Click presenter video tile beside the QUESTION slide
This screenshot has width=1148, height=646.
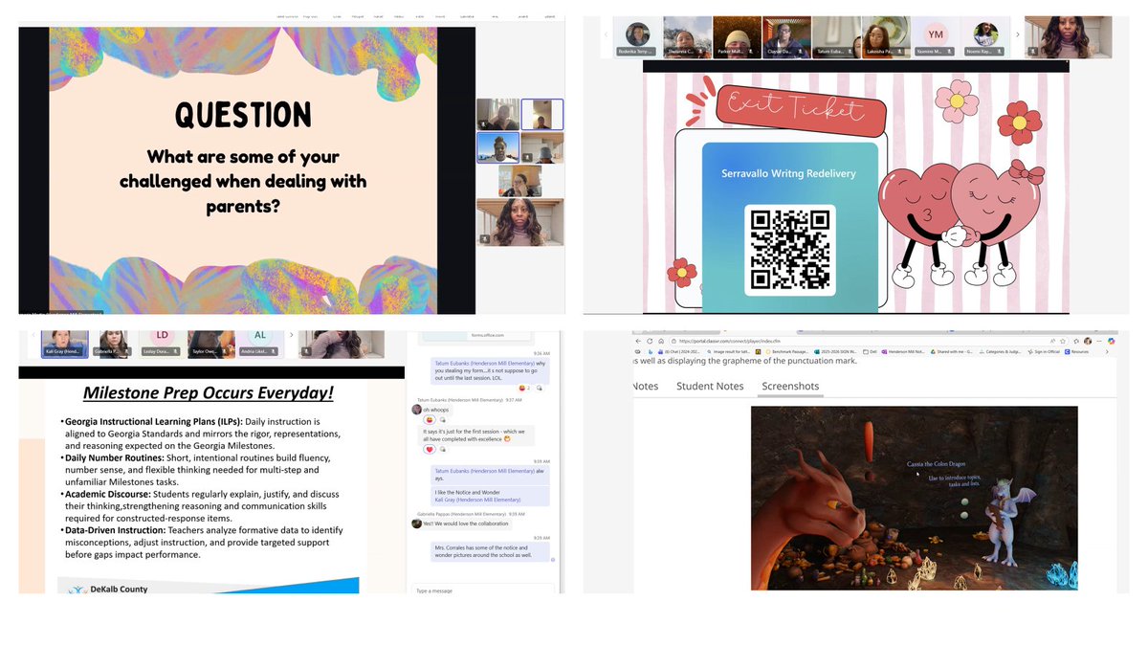[x=519, y=222]
